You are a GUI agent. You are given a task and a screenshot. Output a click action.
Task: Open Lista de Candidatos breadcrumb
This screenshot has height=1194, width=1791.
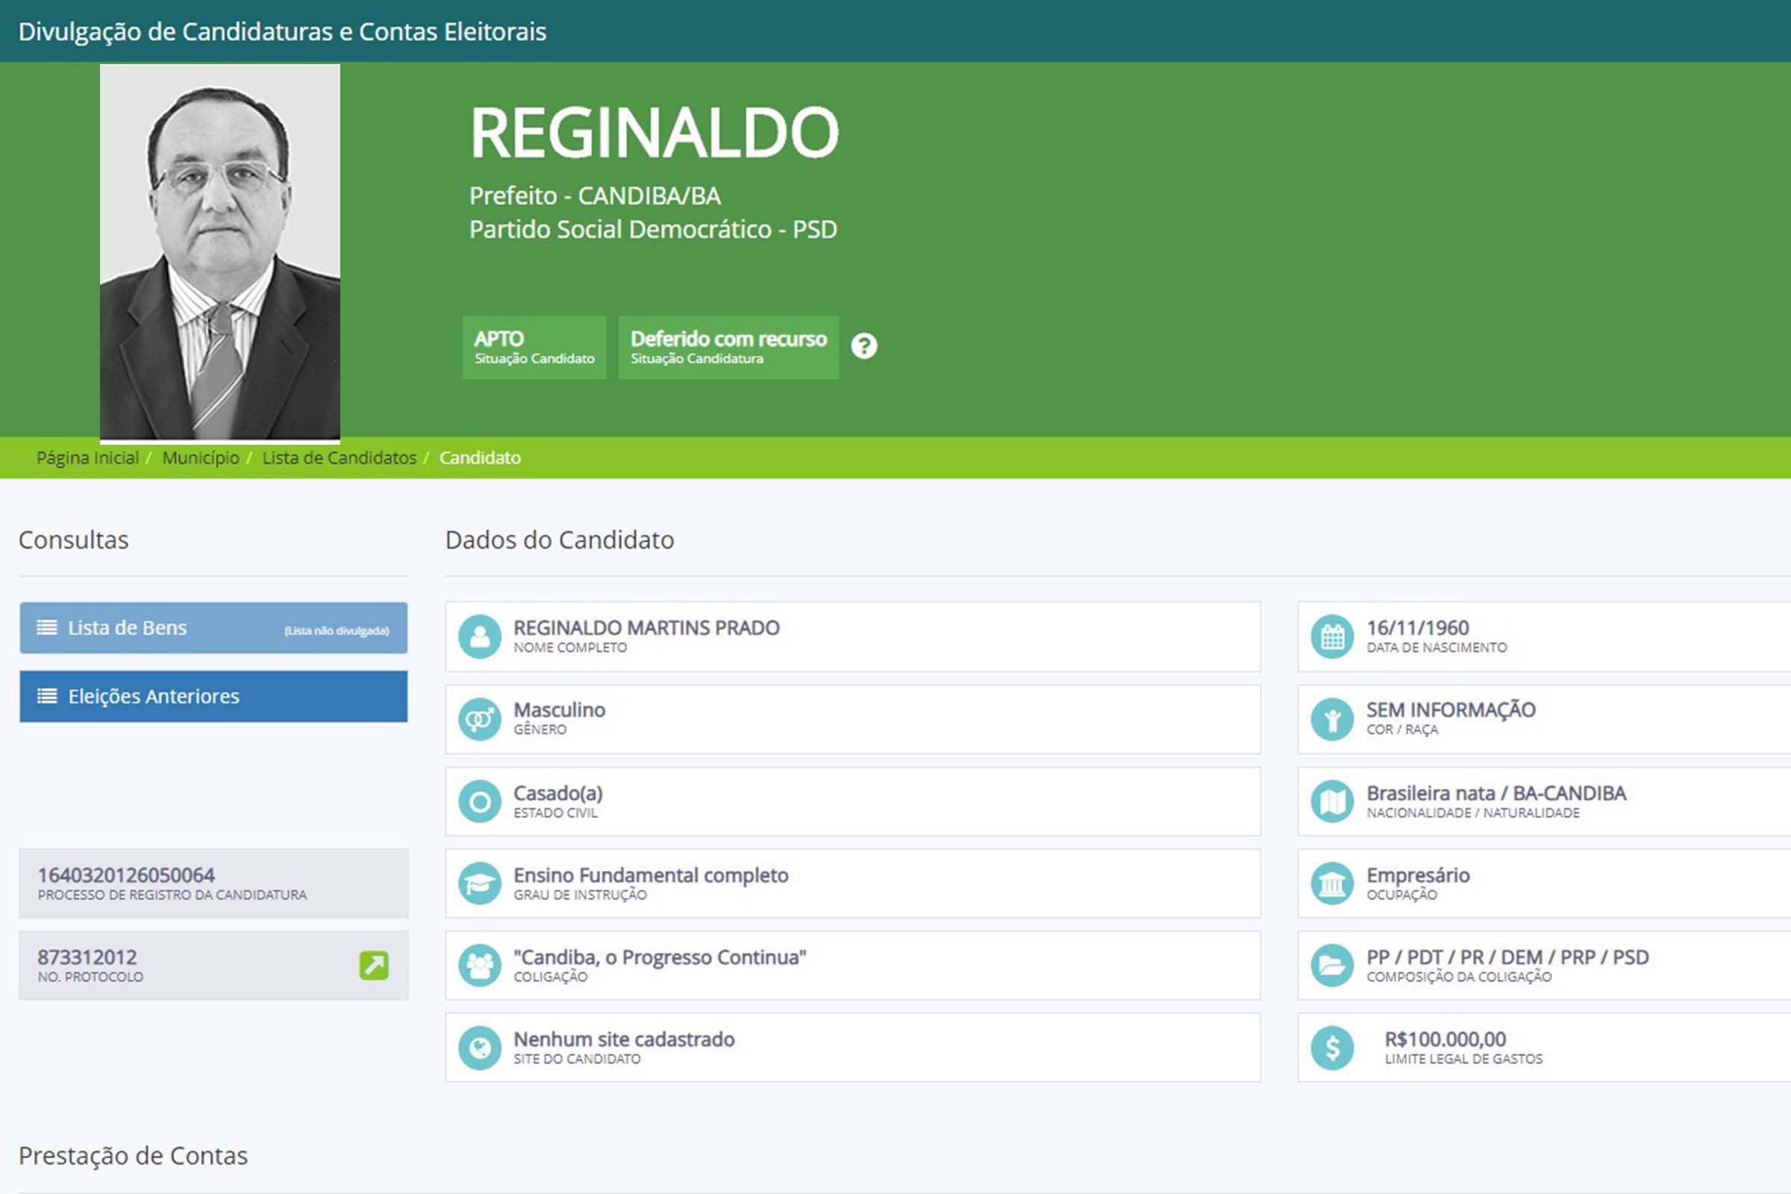340,457
